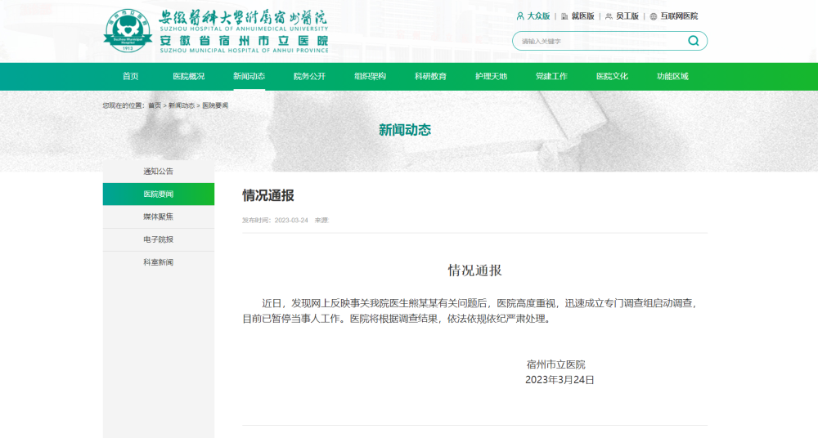Viewport: 818px width, 438px height.
Task: Select 电子院报 in the sidebar
Action: pyautogui.click(x=159, y=239)
